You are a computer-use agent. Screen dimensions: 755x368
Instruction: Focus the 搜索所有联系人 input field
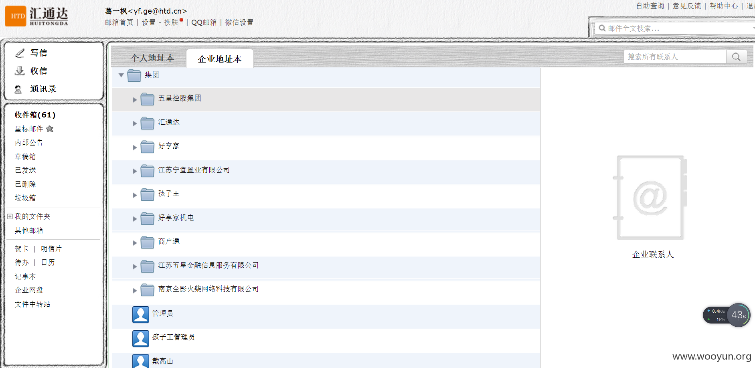click(x=675, y=57)
